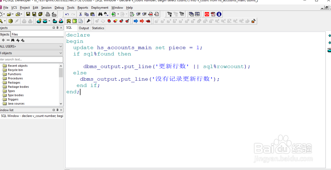Screen dimensions: 331x170
Task: Click the red right arrow icon
Action: [142, 21]
